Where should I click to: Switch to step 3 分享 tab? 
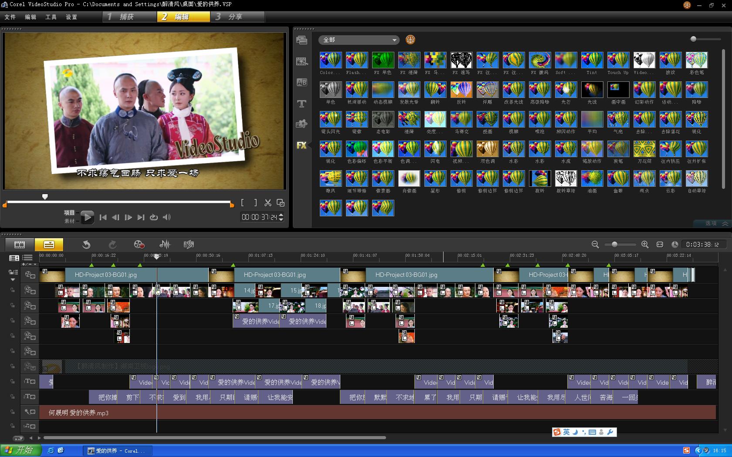click(x=237, y=17)
